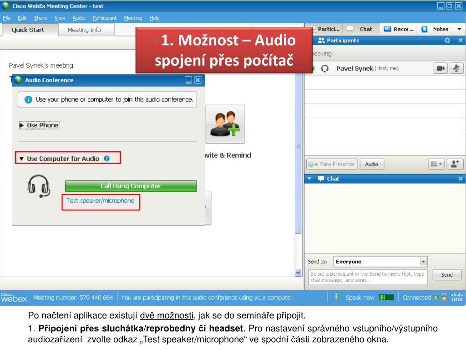466x350 pixels.
Task: Click the headset icon next to Pavel Synek
Action: pos(325,69)
